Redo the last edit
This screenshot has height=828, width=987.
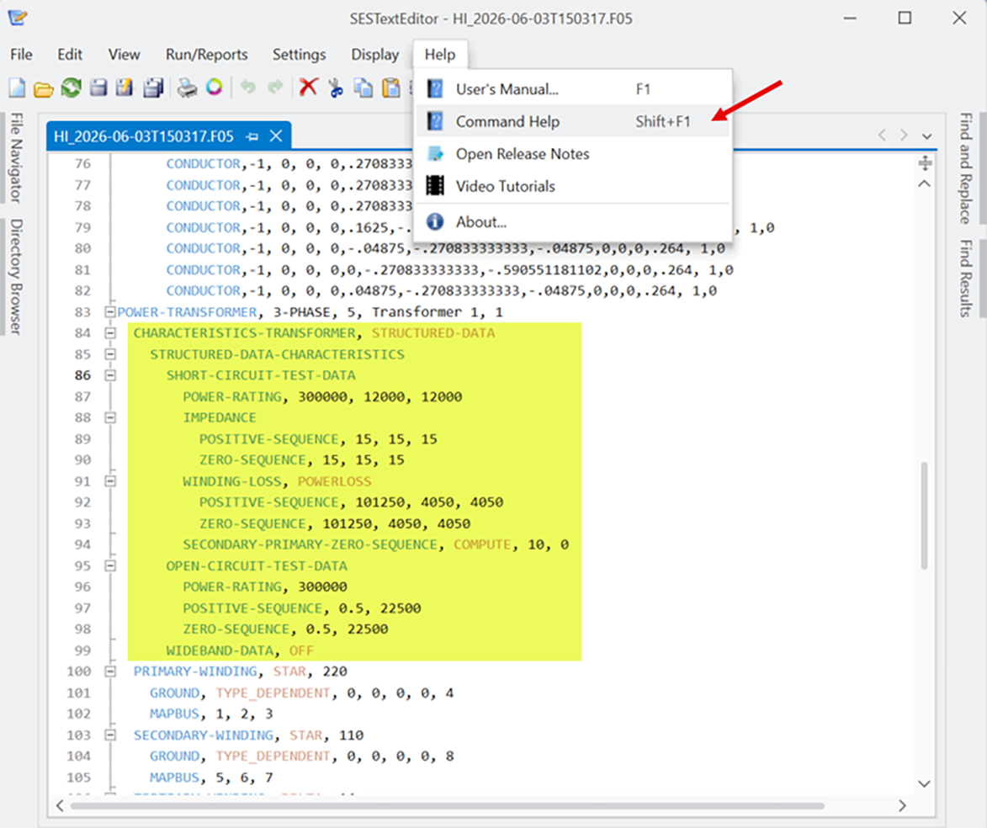(275, 87)
